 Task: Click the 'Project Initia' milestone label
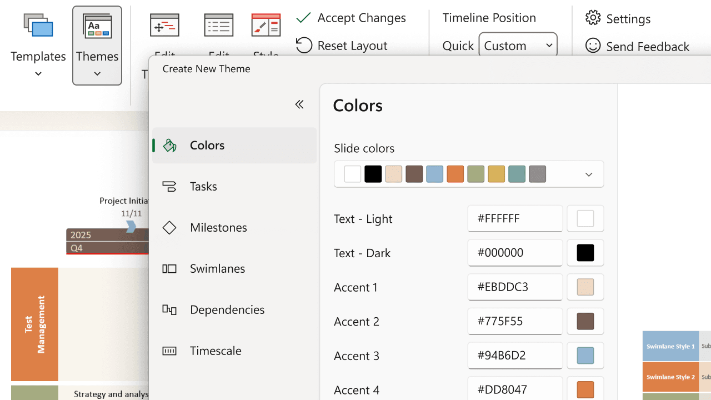tap(124, 201)
